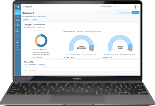
Task: Click the funnel FILTERS button
Action: coord(136,12)
